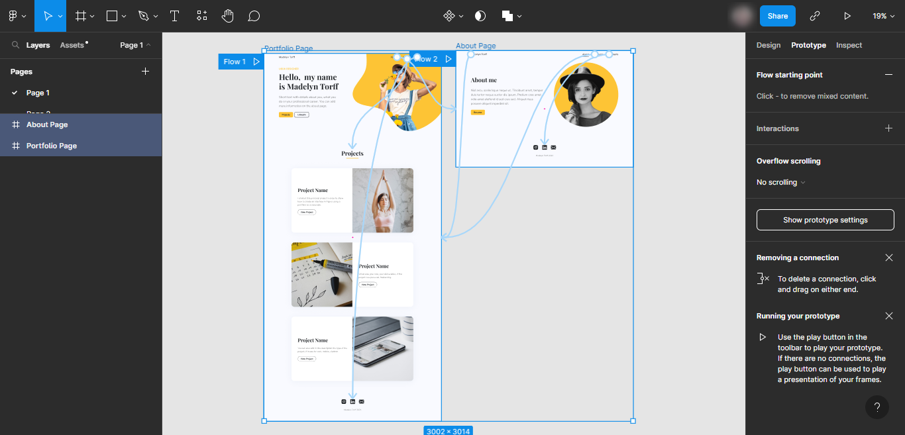Remove flow starting point with minus icon
Viewport: 905px width, 435px height.
tap(888, 75)
